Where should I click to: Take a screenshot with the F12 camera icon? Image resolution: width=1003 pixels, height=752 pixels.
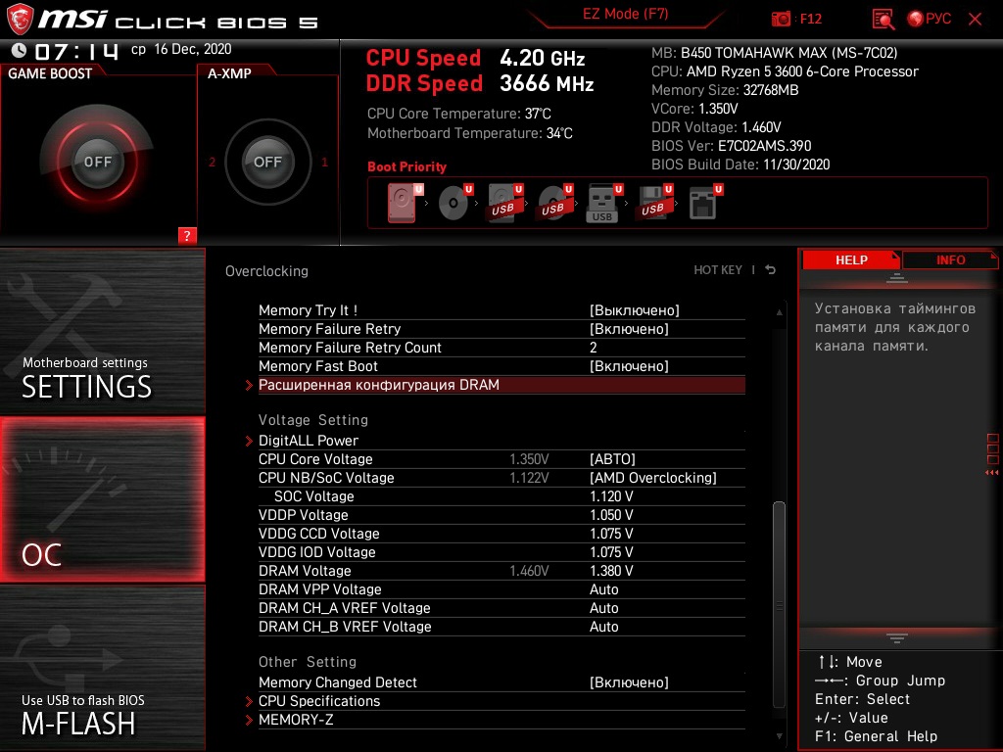(x=781, y=19)
